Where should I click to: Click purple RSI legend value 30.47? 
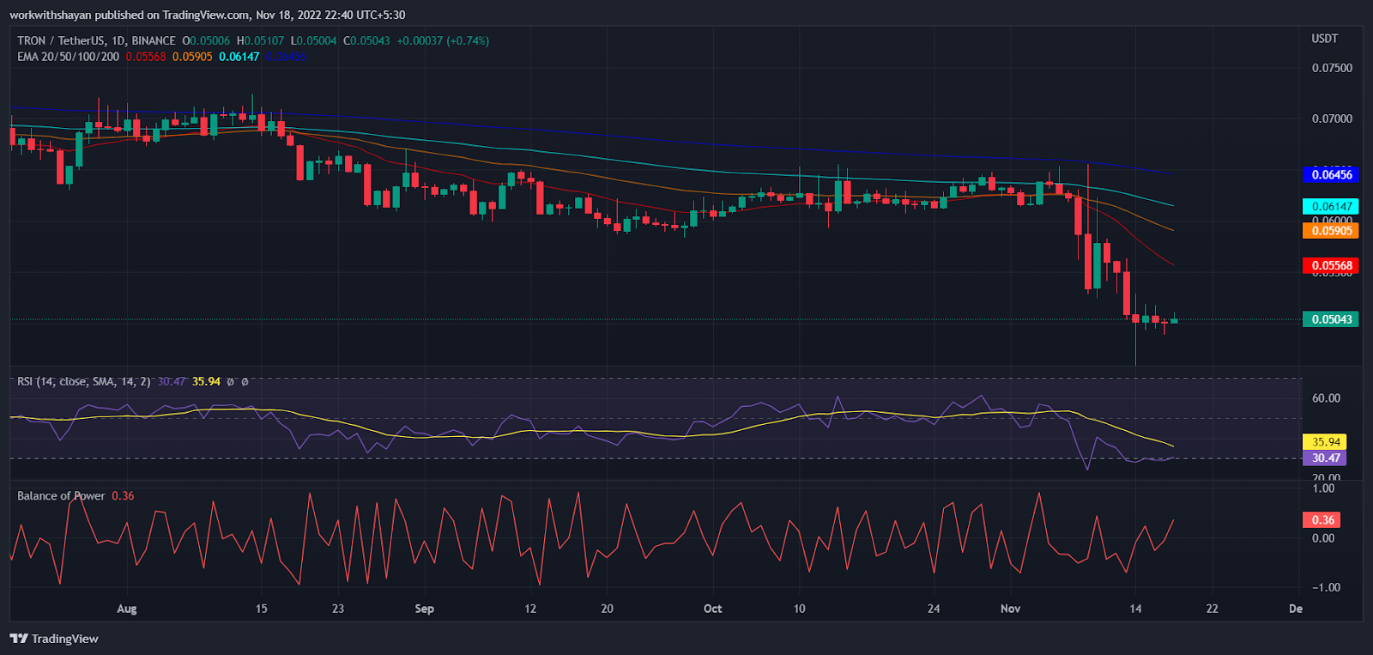172,381
